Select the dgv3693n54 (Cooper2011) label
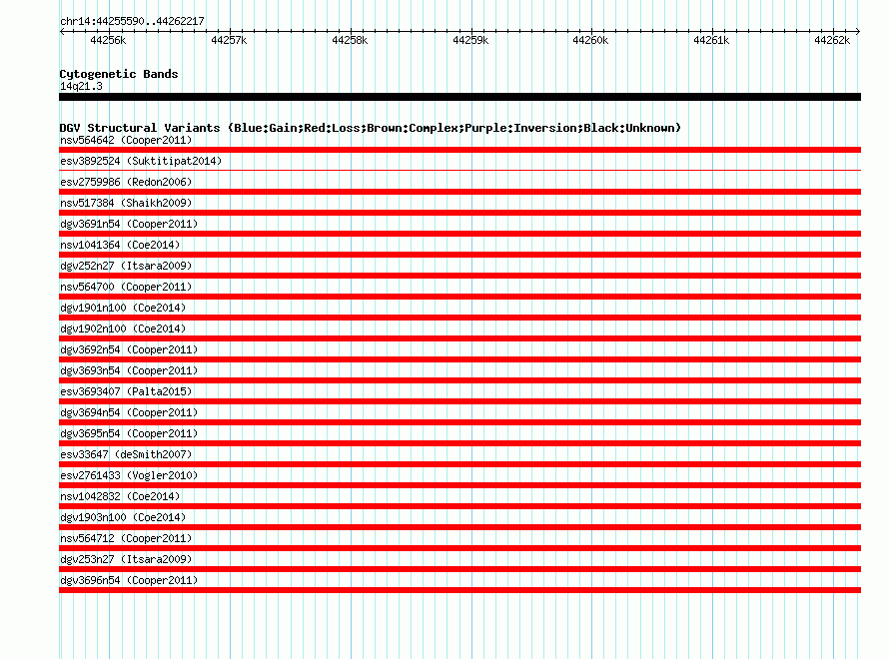Viewport: 889px width, 659px height. pyautogui.click(x=129, y=370)
